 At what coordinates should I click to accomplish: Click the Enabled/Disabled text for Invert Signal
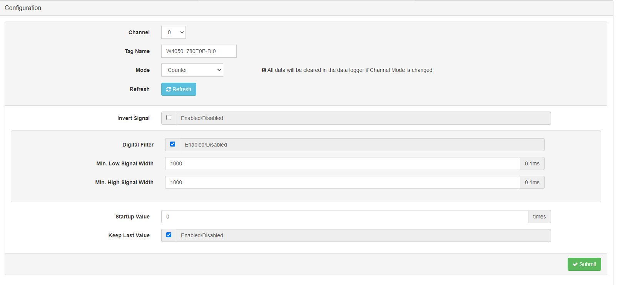point(202,118)
